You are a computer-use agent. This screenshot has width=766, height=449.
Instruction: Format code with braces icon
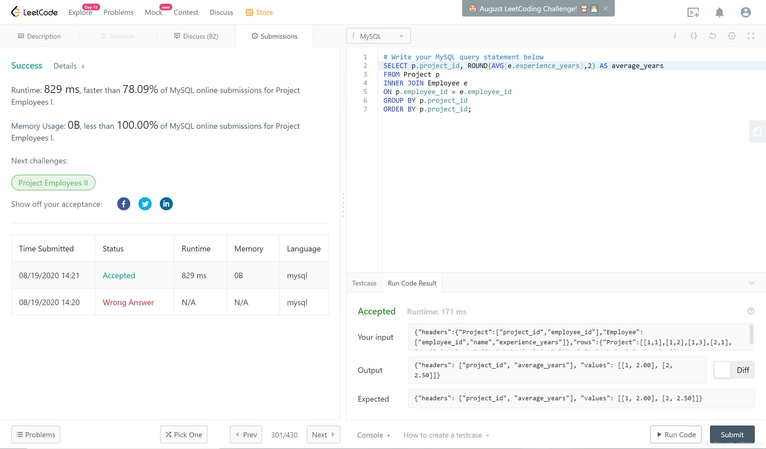693,36
